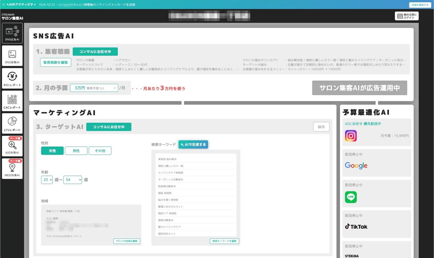This screenshot has width=434, height=258.
Task: Click サロン集客AIが広告運用中 button
Action: 360,88
